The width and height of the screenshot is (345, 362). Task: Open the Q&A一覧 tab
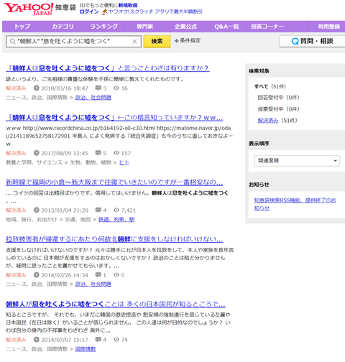tap(226, 27)
